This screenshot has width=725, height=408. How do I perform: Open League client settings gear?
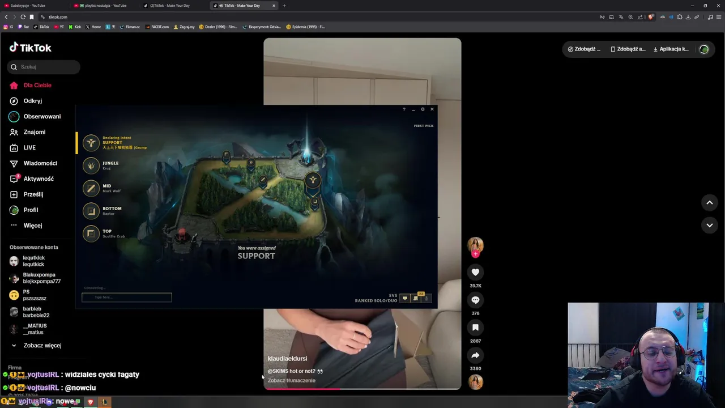tap(423, 109)
